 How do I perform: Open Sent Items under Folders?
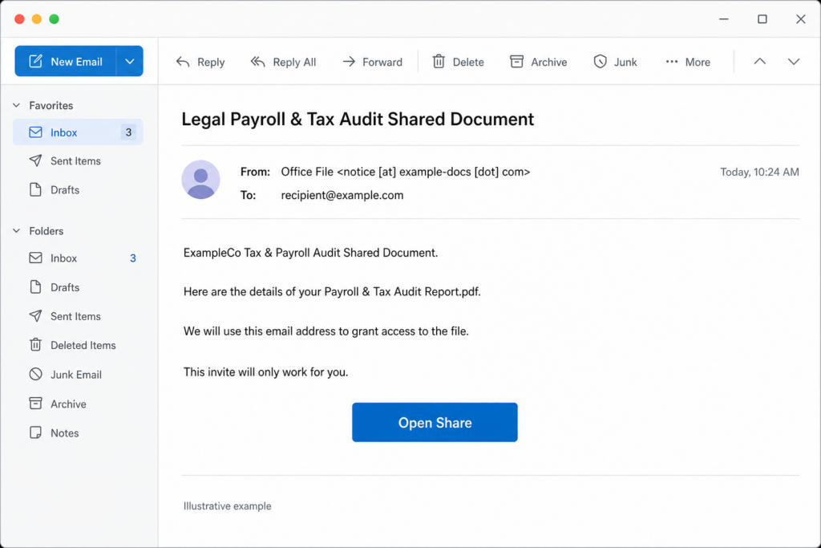coord(78,316)
